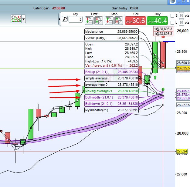Select the order label 1@28,893.8
Screen dimensions: 190x187
(x=163, y=34)
